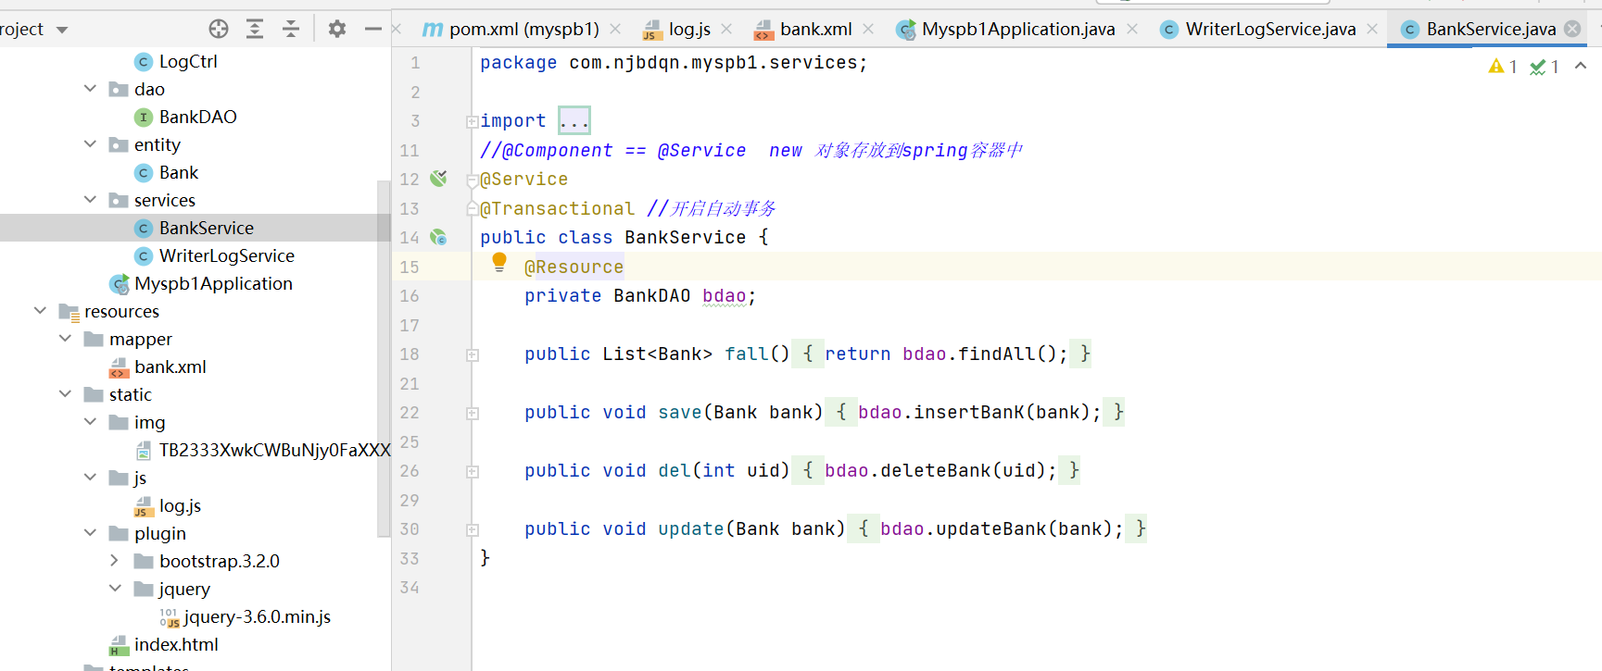
Task: Select BankService in project tree
Action: (x=206, y=228)
